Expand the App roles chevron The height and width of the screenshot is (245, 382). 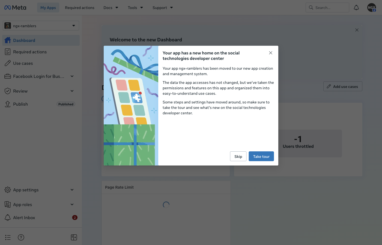[72, 204]
